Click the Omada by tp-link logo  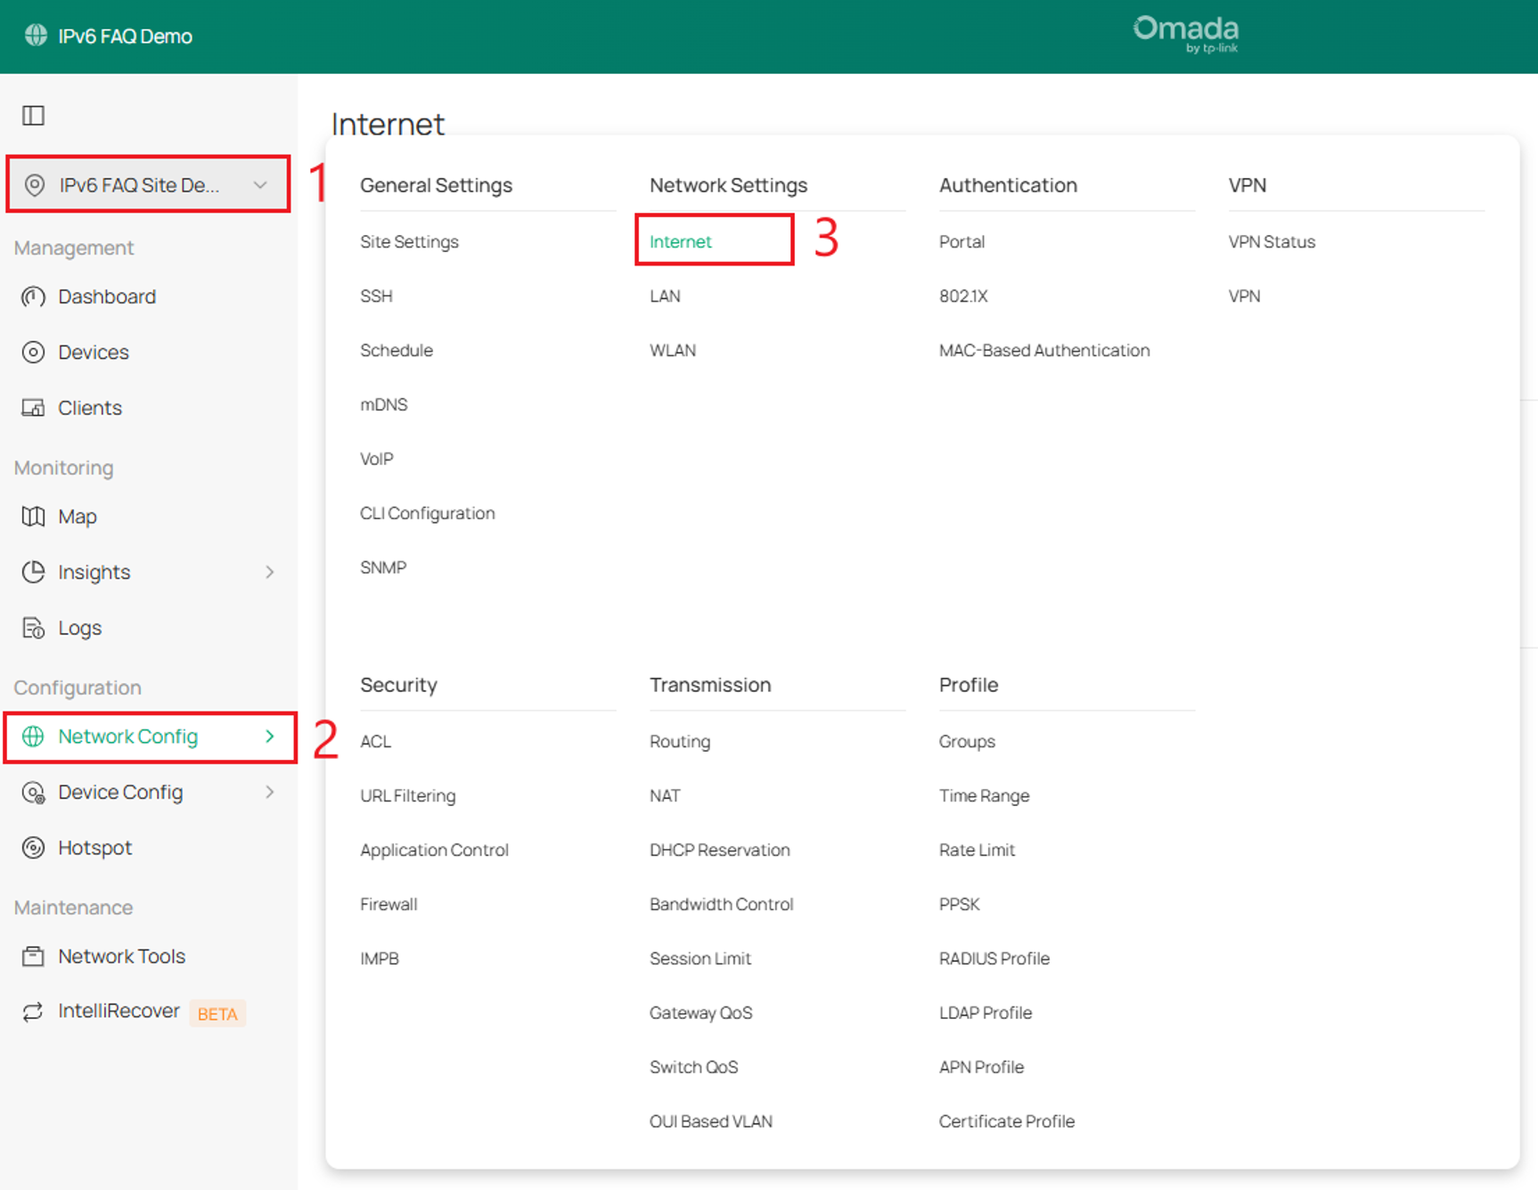[x=1186, y=34]
